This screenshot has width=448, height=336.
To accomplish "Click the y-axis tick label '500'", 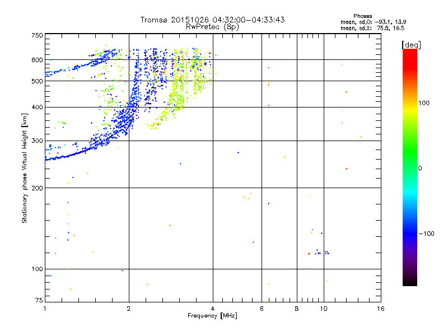I will coord(37,81).
